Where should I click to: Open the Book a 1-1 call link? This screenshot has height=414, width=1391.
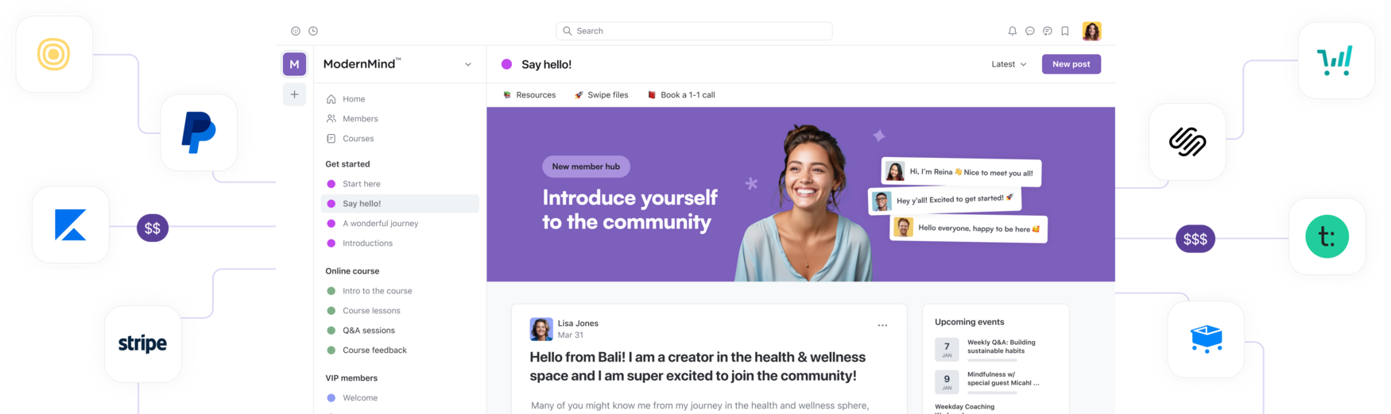[681, 95]
